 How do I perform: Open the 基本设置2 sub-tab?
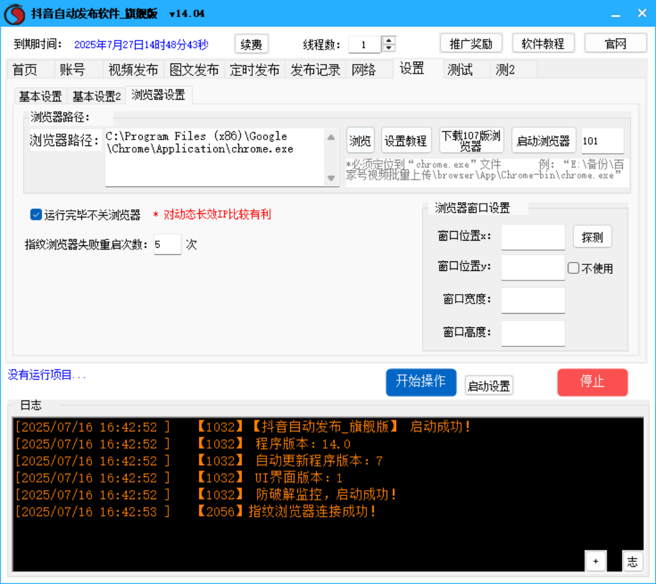[96, 96]
